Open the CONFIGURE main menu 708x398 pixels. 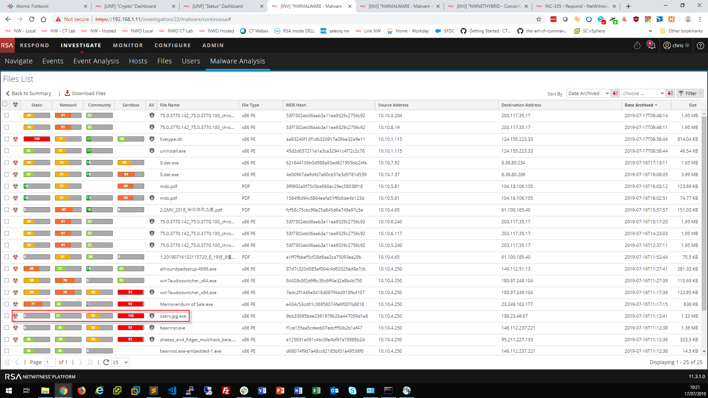173,45
